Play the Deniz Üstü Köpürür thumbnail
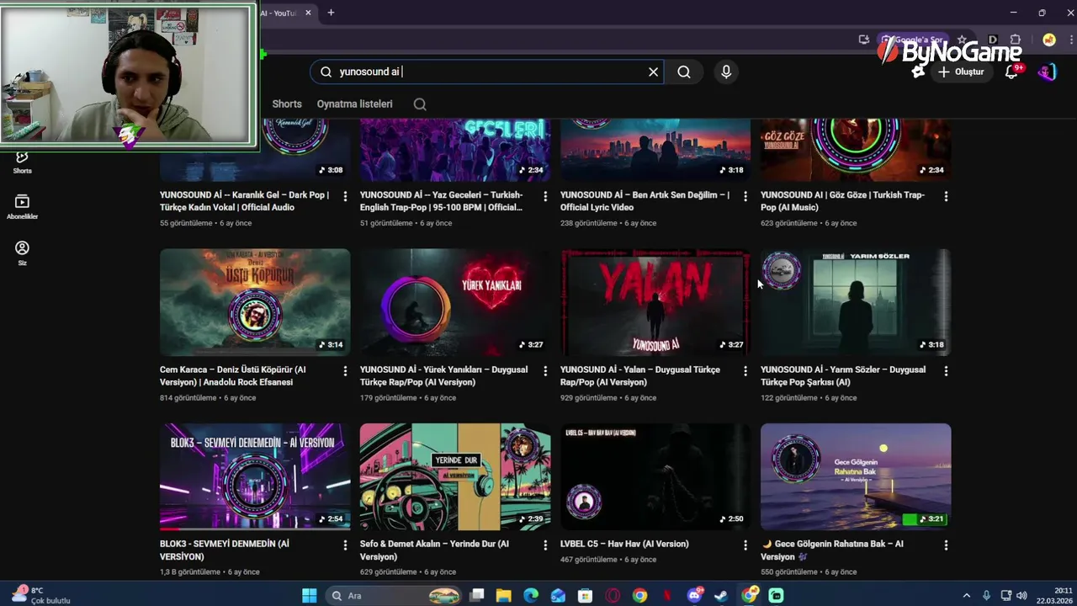Viewport: 1077px width, 606px height. (x=255, y=302)
